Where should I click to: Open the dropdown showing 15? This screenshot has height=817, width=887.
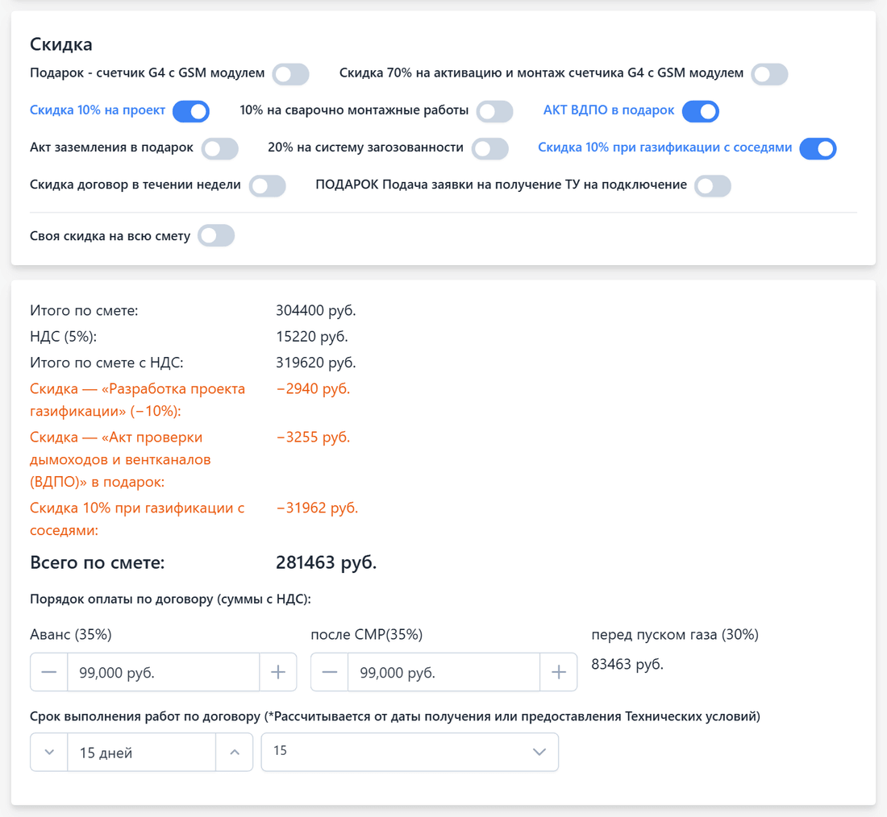point(410,752)
